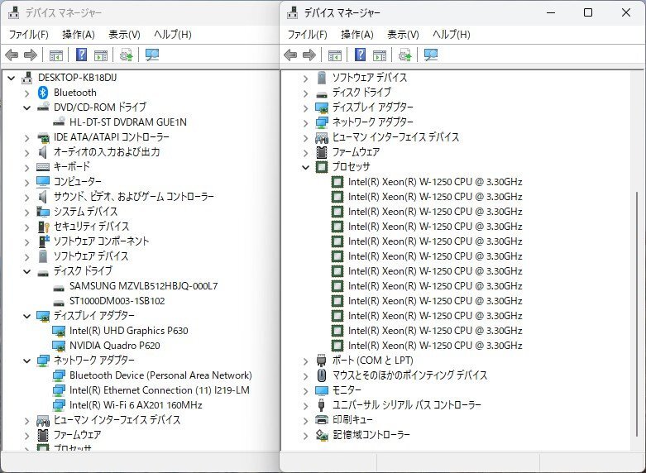
Task: Click Forward arrow in right window toolbar
Action: pyautogui.click(x=309, y=55)
